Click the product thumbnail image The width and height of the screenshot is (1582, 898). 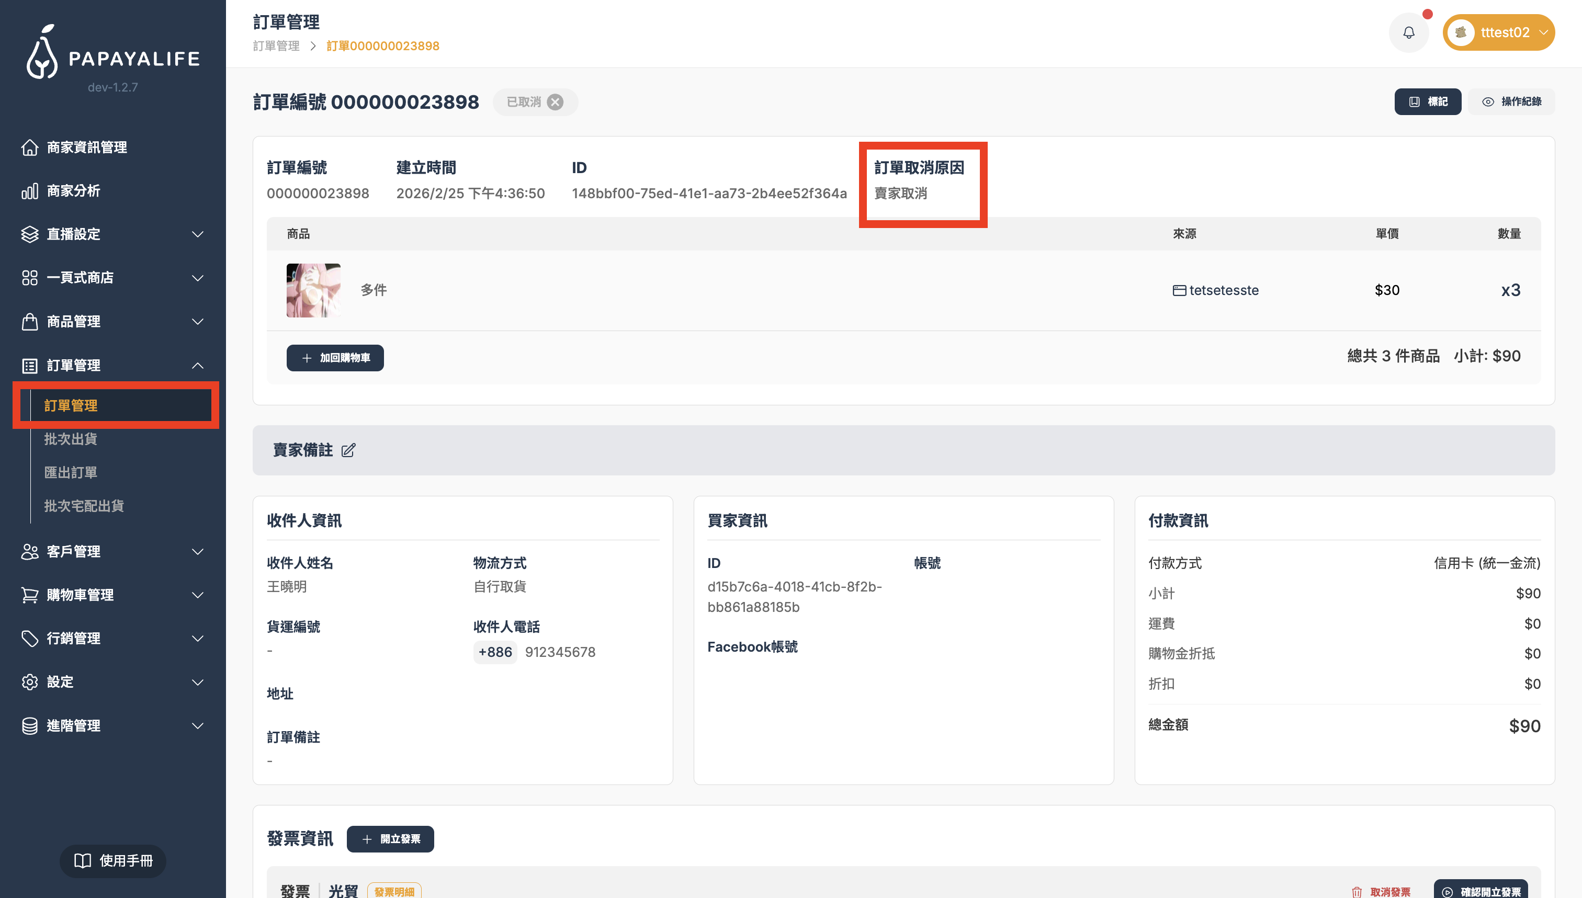pos(313,290)
